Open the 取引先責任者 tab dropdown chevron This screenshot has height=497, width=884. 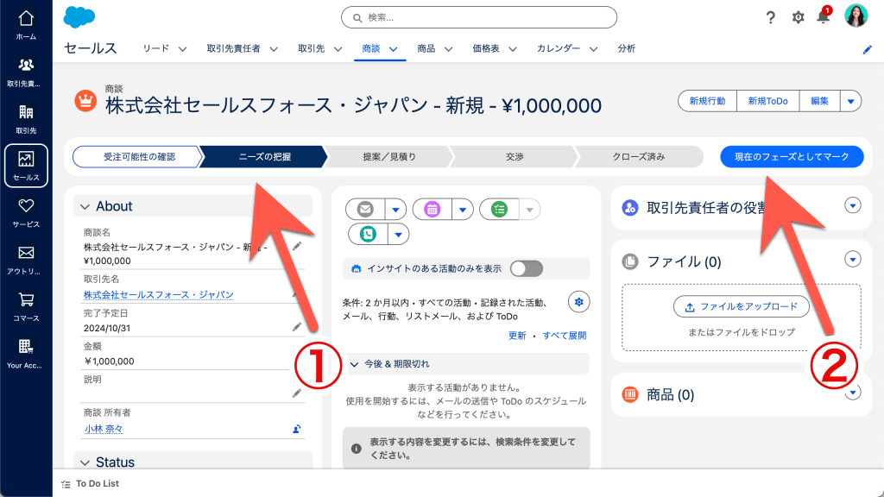(x=274, y=49)
